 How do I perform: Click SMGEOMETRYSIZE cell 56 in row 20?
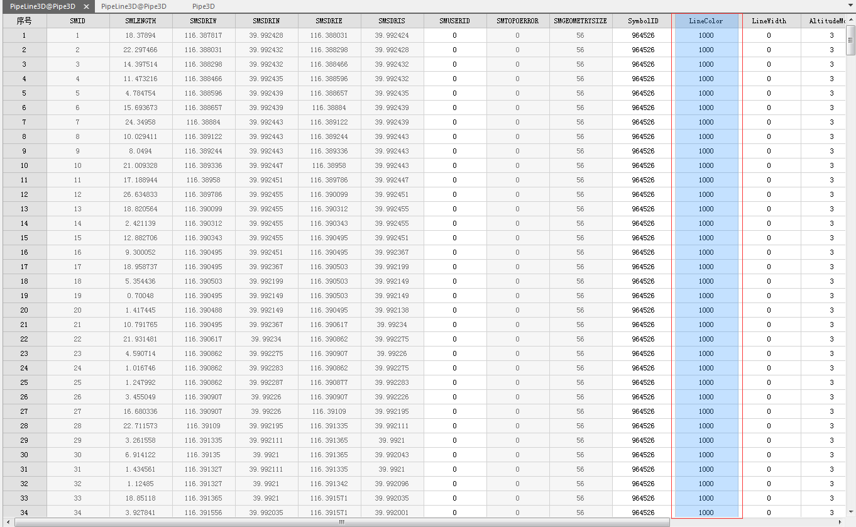click(581, 310)
